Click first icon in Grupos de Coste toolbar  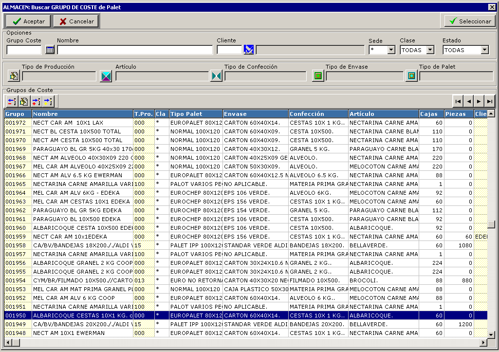point(12,101)
